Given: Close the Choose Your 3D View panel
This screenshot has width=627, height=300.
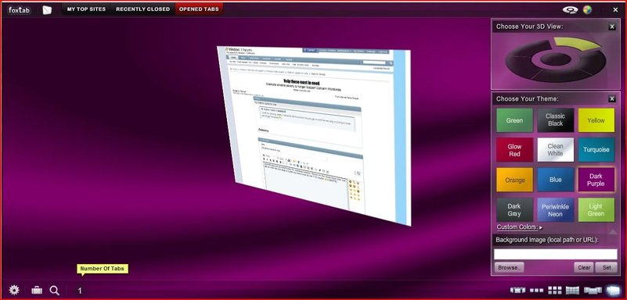Looking at the screenshot, I should (612, 27).
